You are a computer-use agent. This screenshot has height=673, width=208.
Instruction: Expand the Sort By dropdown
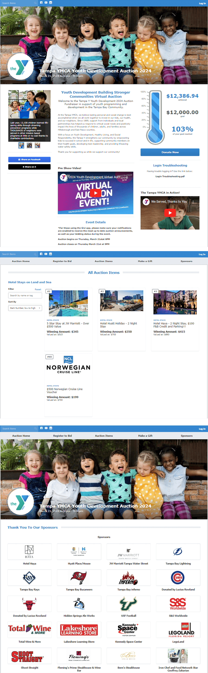[x=25, y=308]
